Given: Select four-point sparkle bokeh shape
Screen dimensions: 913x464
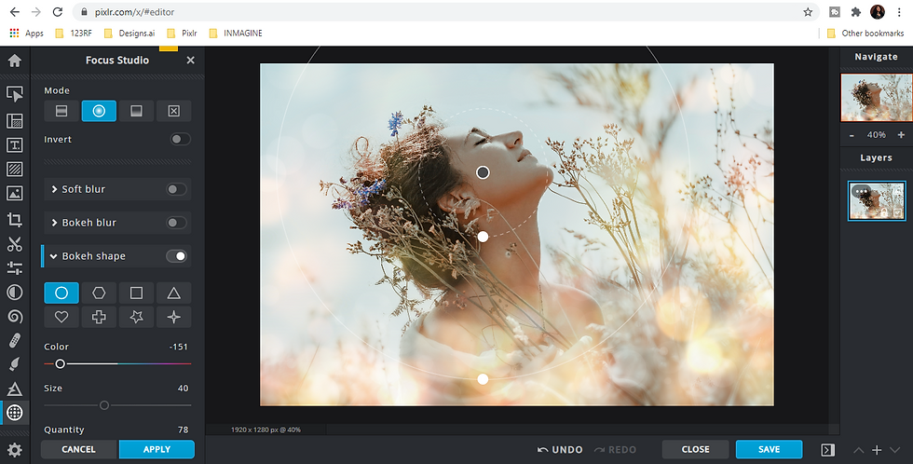Looking at the screenshot, I should coord(173,317).
